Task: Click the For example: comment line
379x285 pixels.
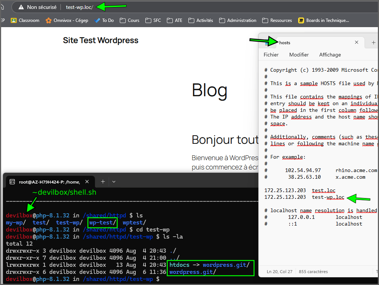Action: (x=285, y=157)
